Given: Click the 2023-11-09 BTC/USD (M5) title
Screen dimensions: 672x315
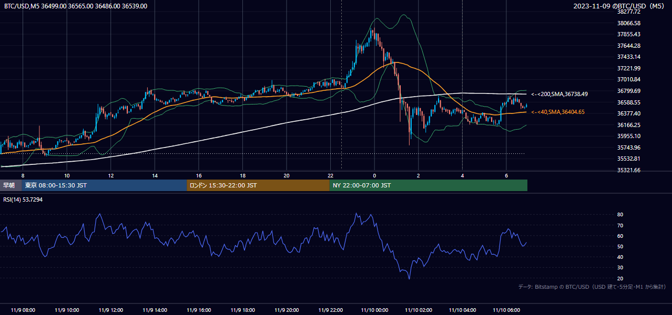Looking at the screenshot, I should [x=620, y=6].
